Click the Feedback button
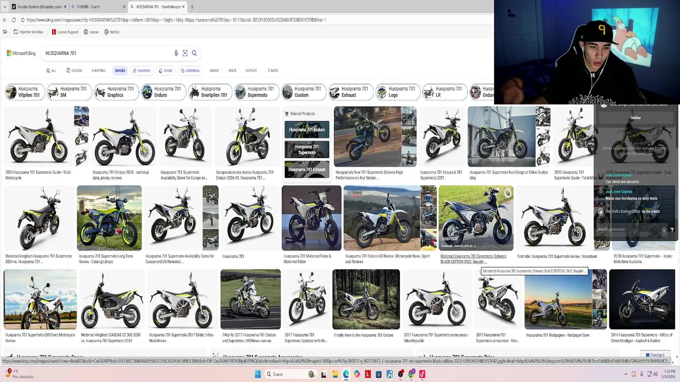Viewport: 680px width, 382px height. tap(654, 355)
